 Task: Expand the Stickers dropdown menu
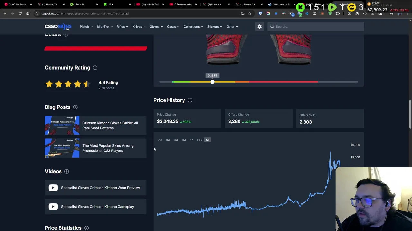coord(215,27)
